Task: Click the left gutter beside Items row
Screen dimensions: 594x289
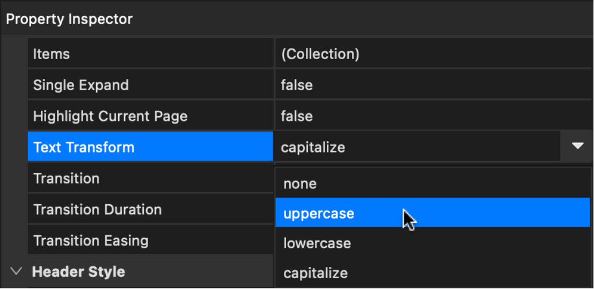Action: pos(14,54)
